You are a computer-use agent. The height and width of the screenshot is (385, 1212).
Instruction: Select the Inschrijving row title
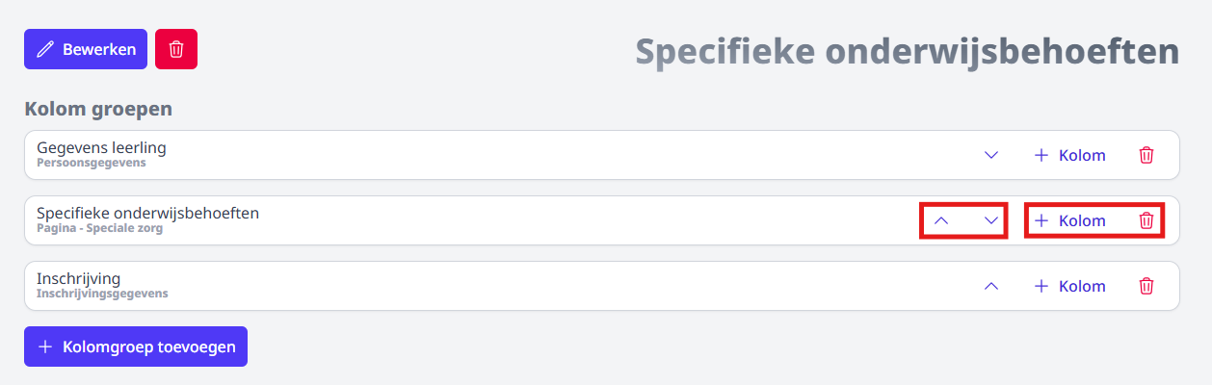(x=78, y=278)
